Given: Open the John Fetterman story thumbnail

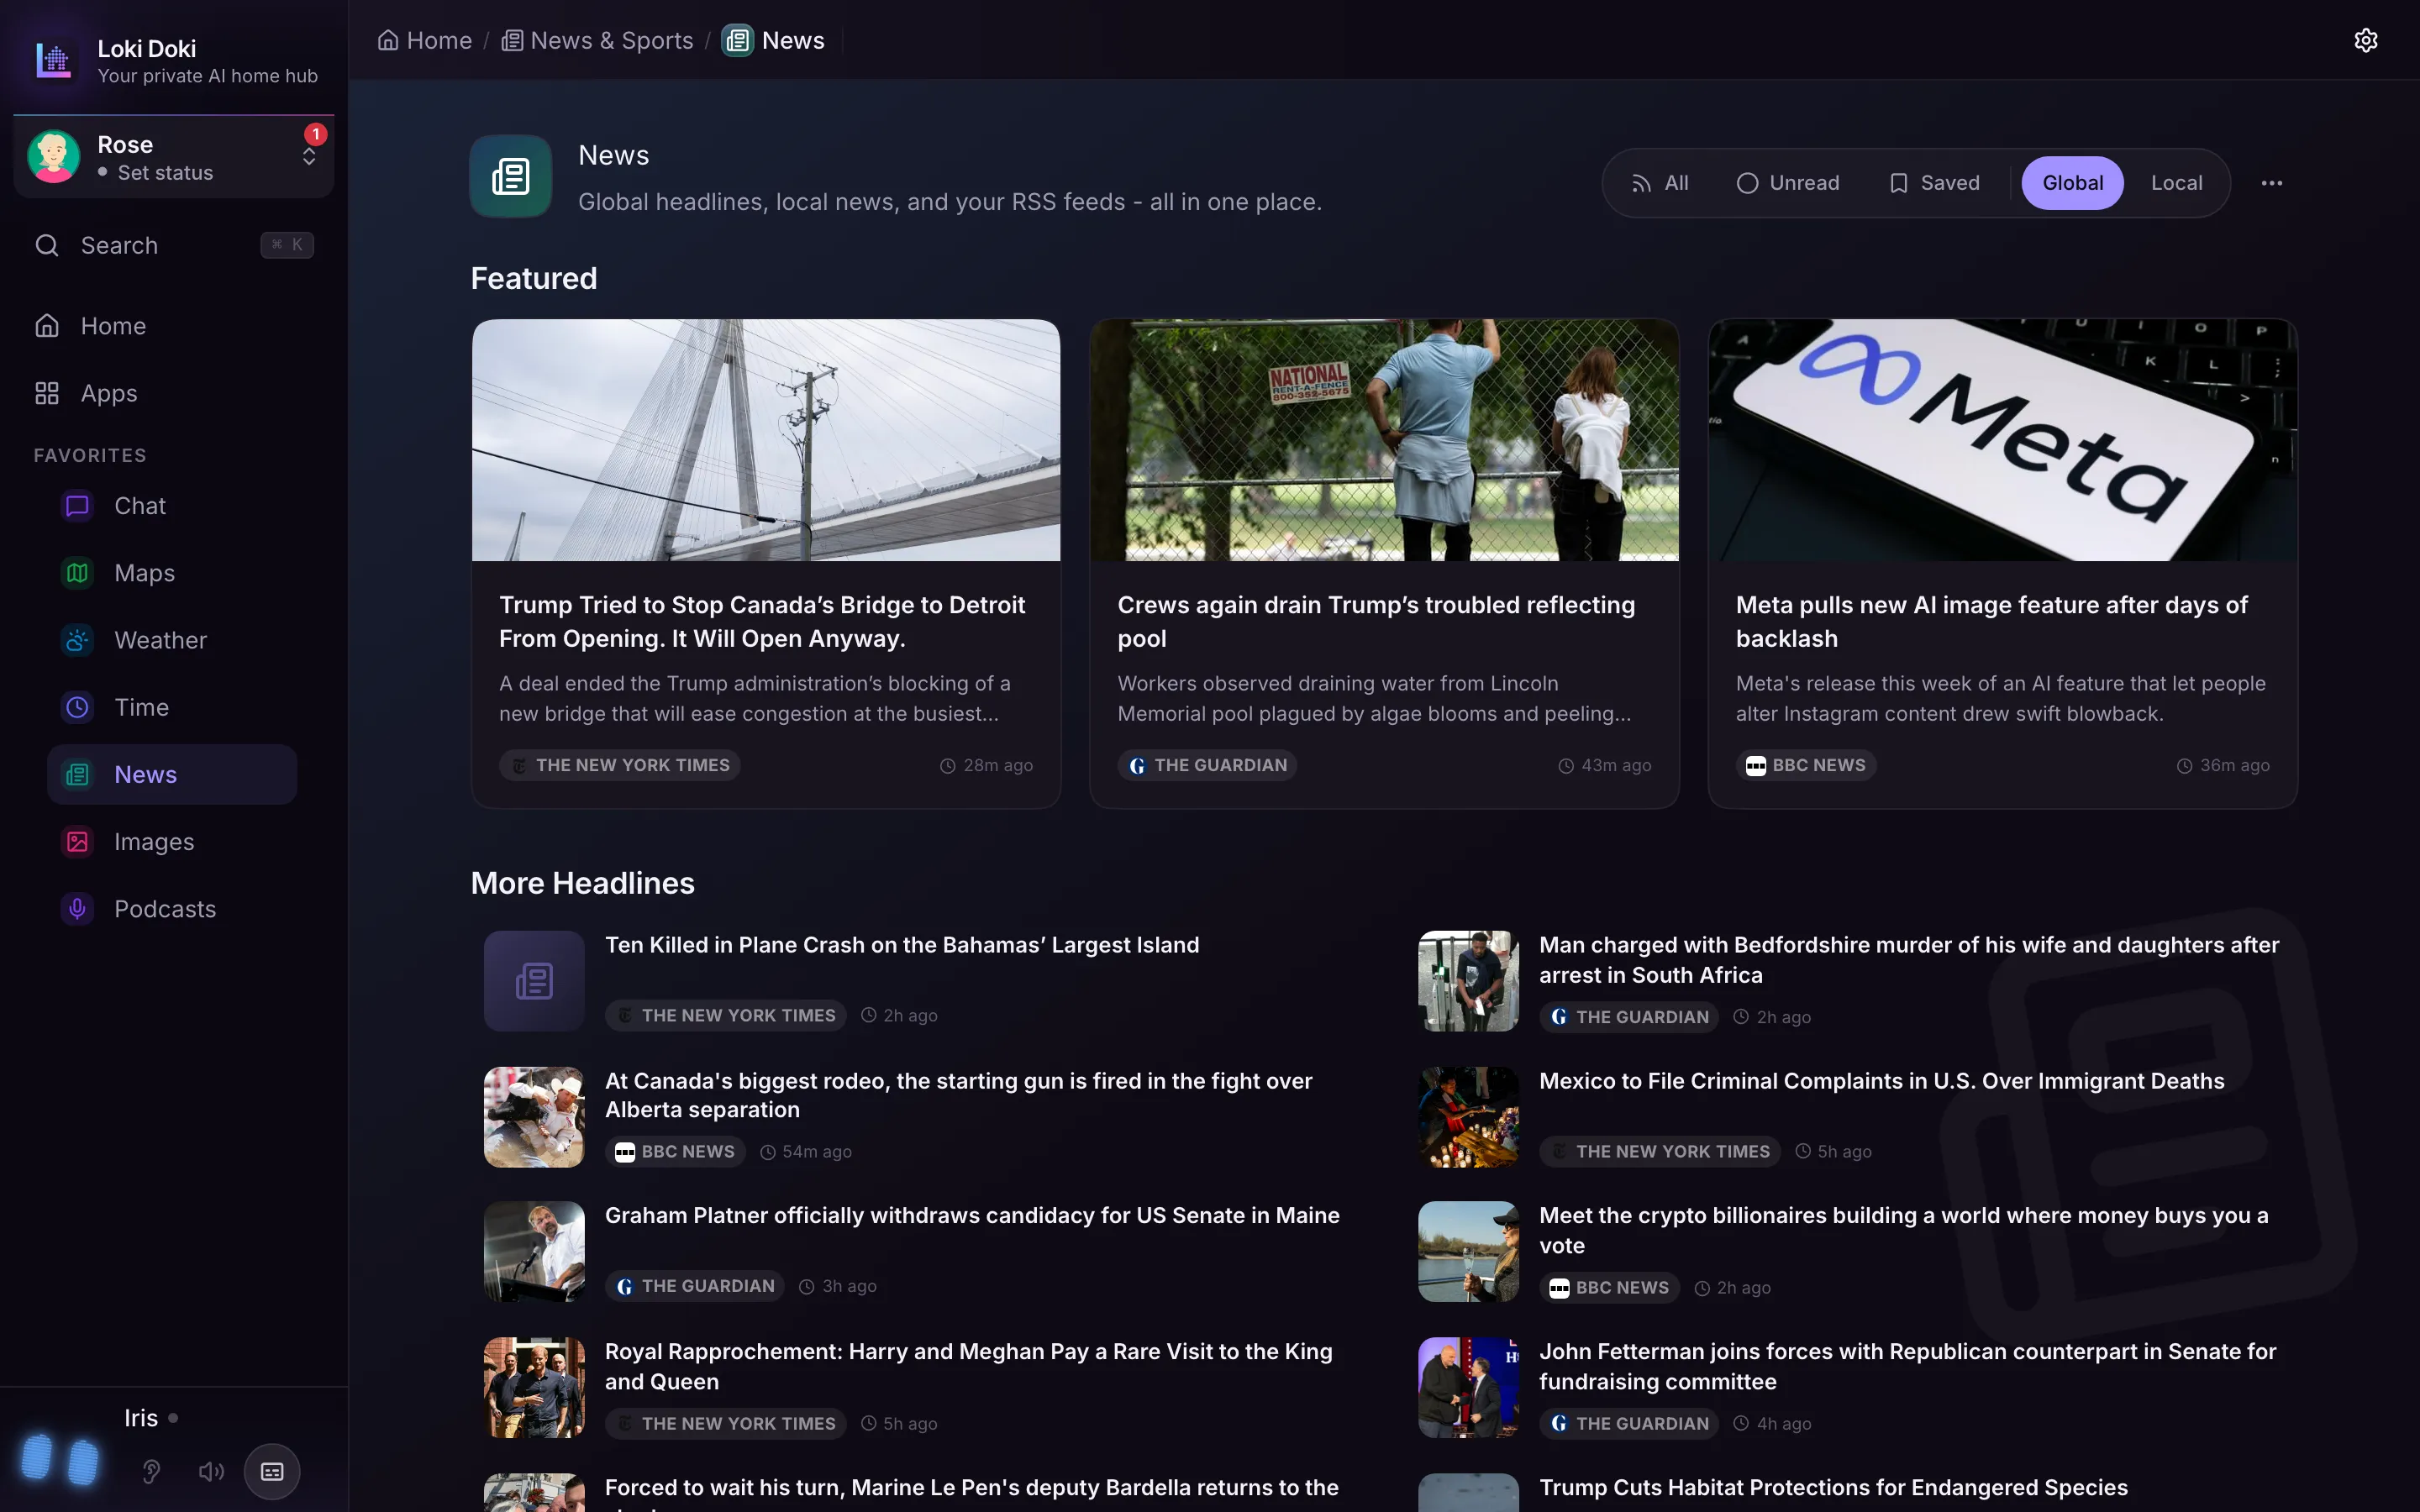Looking at the screenshot, I should click(1468, 1387).
